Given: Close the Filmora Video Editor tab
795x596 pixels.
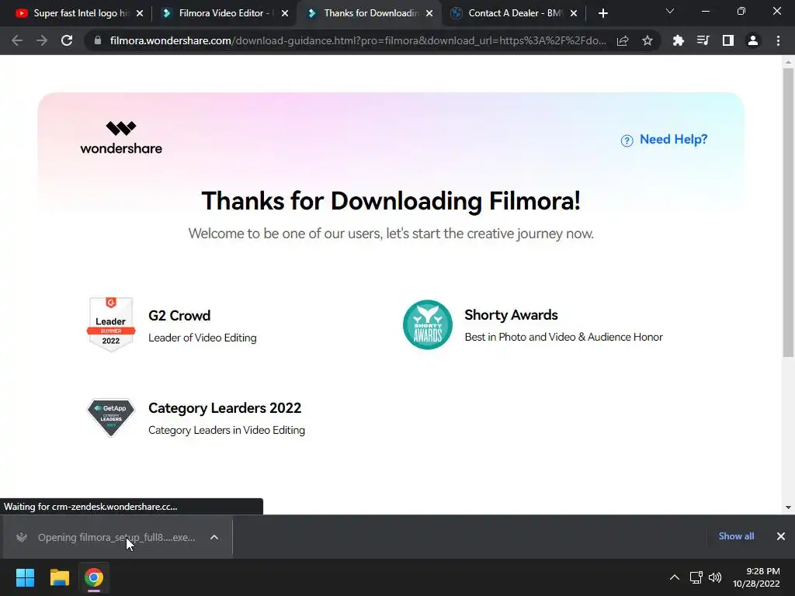Looking at the screenshot, I should (285, 13).
